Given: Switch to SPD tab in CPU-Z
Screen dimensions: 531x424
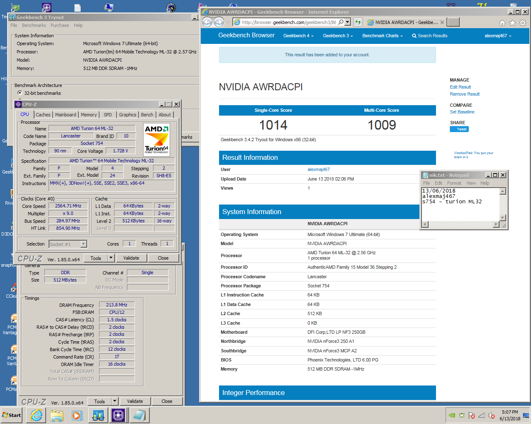Looking at the screenshot, I should tap(108, 115).
